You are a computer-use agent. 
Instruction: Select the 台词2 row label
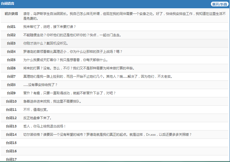[11, 35]
